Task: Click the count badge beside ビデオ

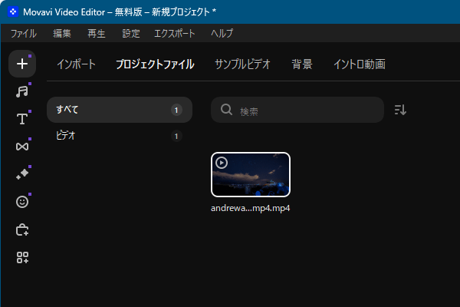Action: coord(176,136)
